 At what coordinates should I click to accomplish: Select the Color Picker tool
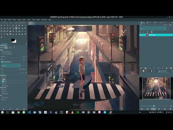coord(25,25)
